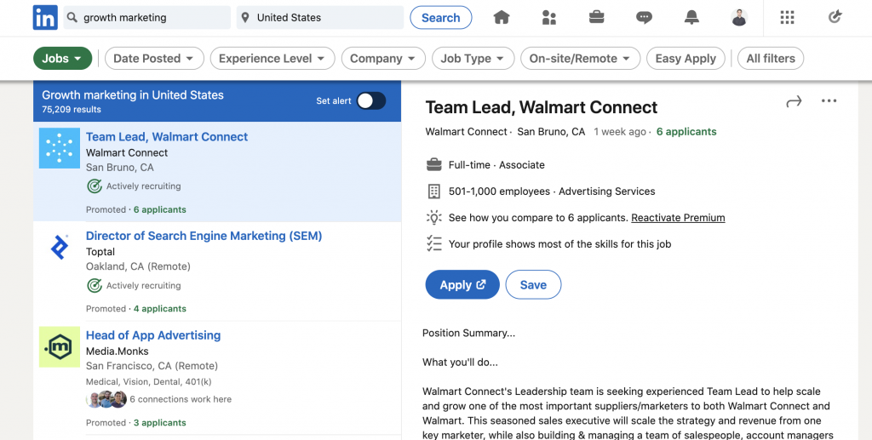872x440 pixels.
Task: Click the Apply button
Action: [x=462, y=284]
